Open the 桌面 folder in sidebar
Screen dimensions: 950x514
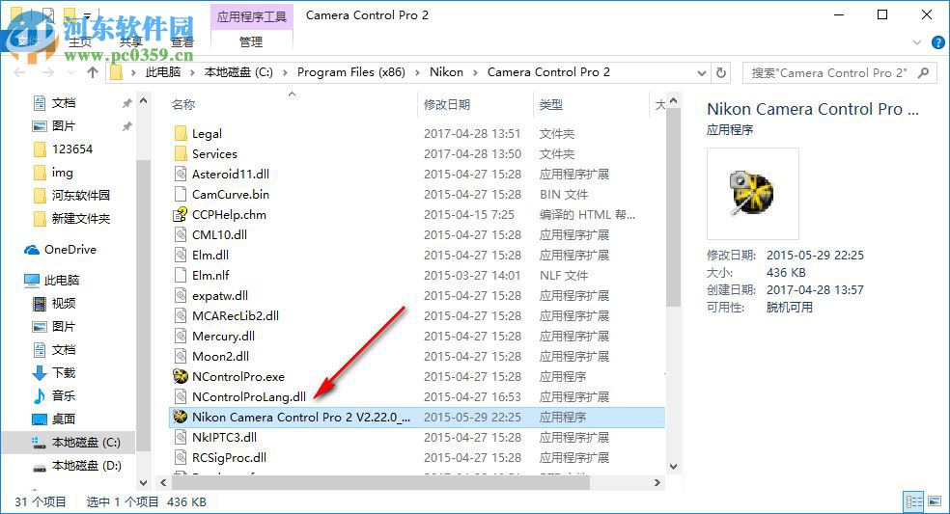pos(54,419)
